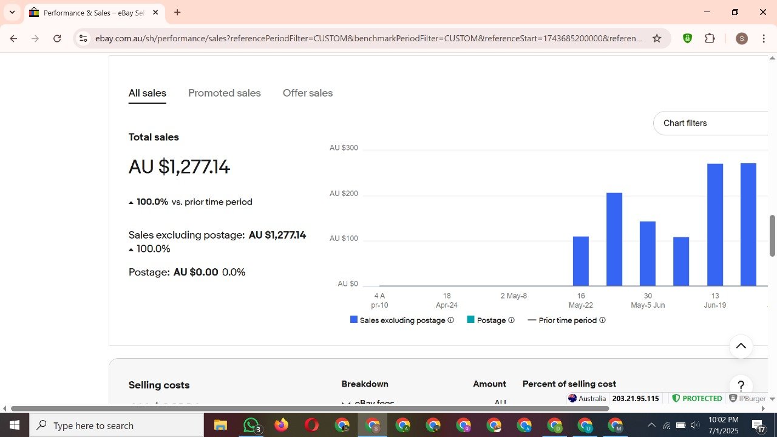The height and width of the screenshot is (437, 777).
Task: Switch to the Offer sales tab
Action: point(308,93)
